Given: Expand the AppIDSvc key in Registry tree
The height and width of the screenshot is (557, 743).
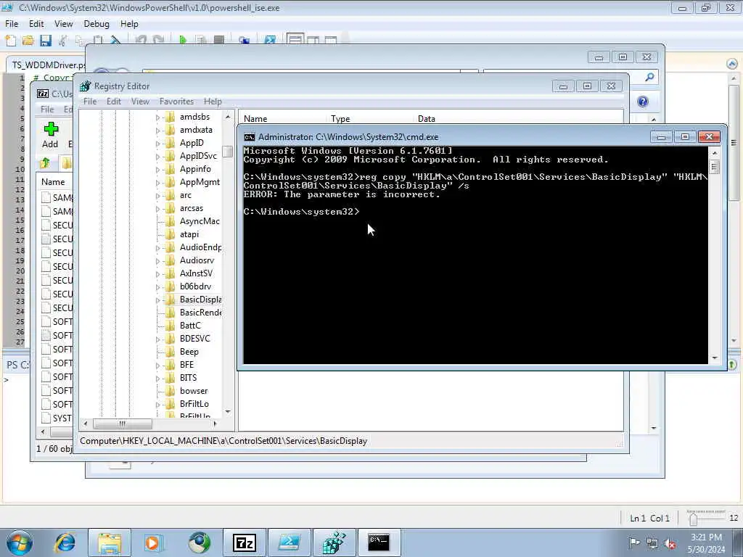Looking at the screenshot, I should [x=157, y=157].
